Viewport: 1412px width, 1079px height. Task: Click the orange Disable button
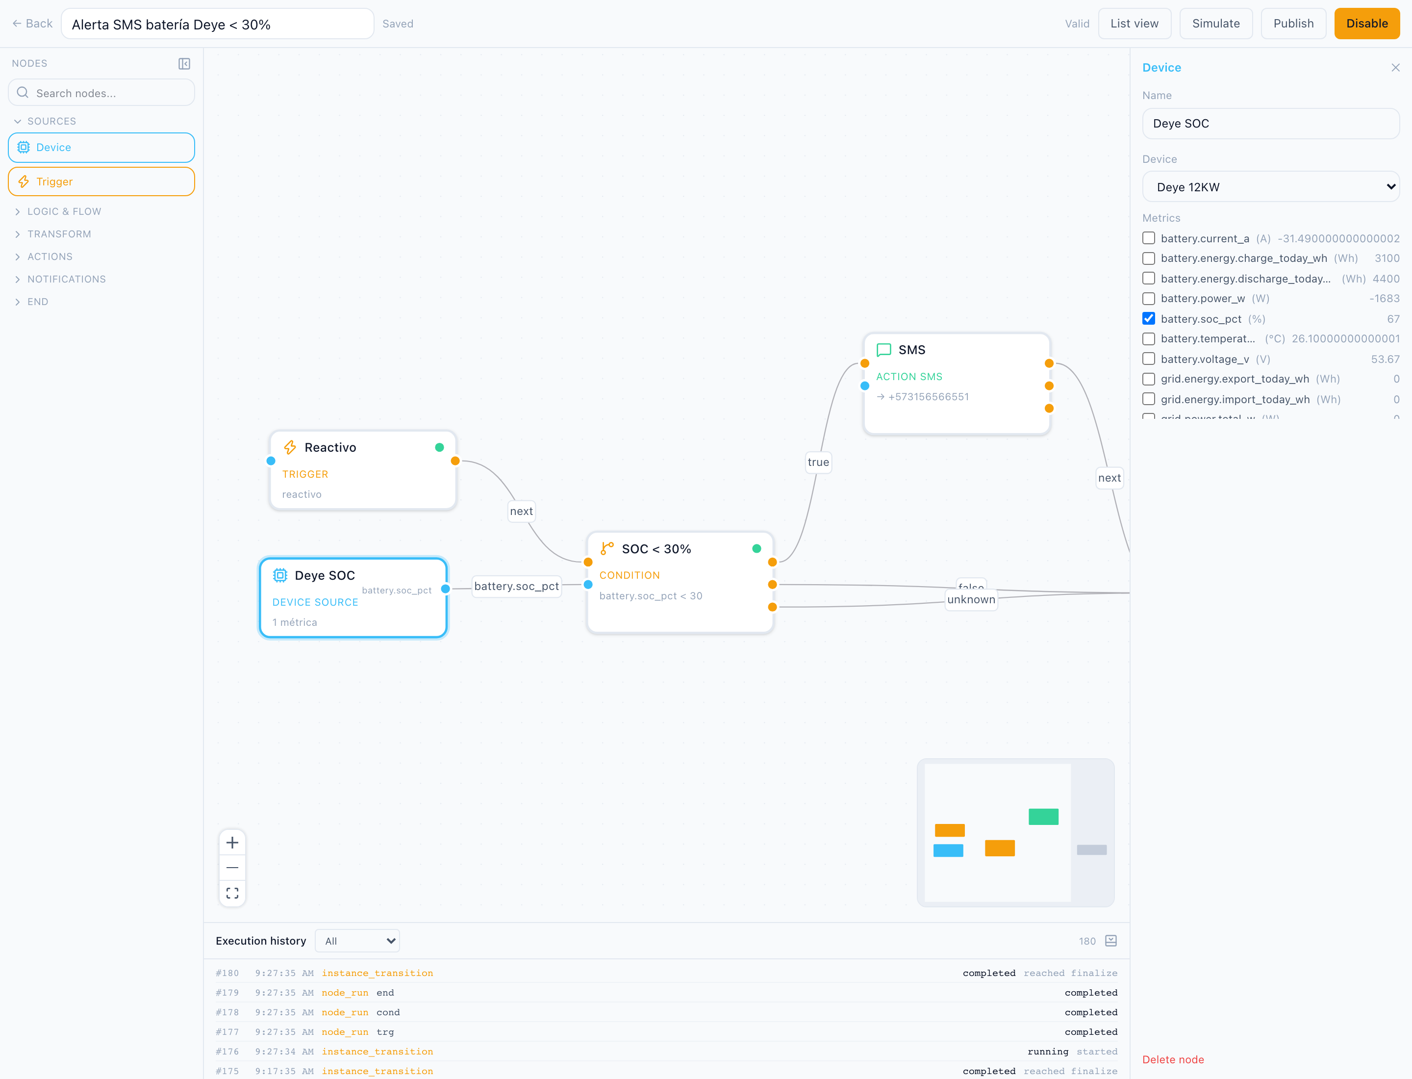tap(1366, 24)
